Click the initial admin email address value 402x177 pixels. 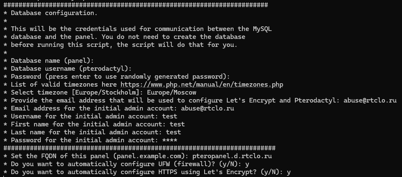(208, 108)
